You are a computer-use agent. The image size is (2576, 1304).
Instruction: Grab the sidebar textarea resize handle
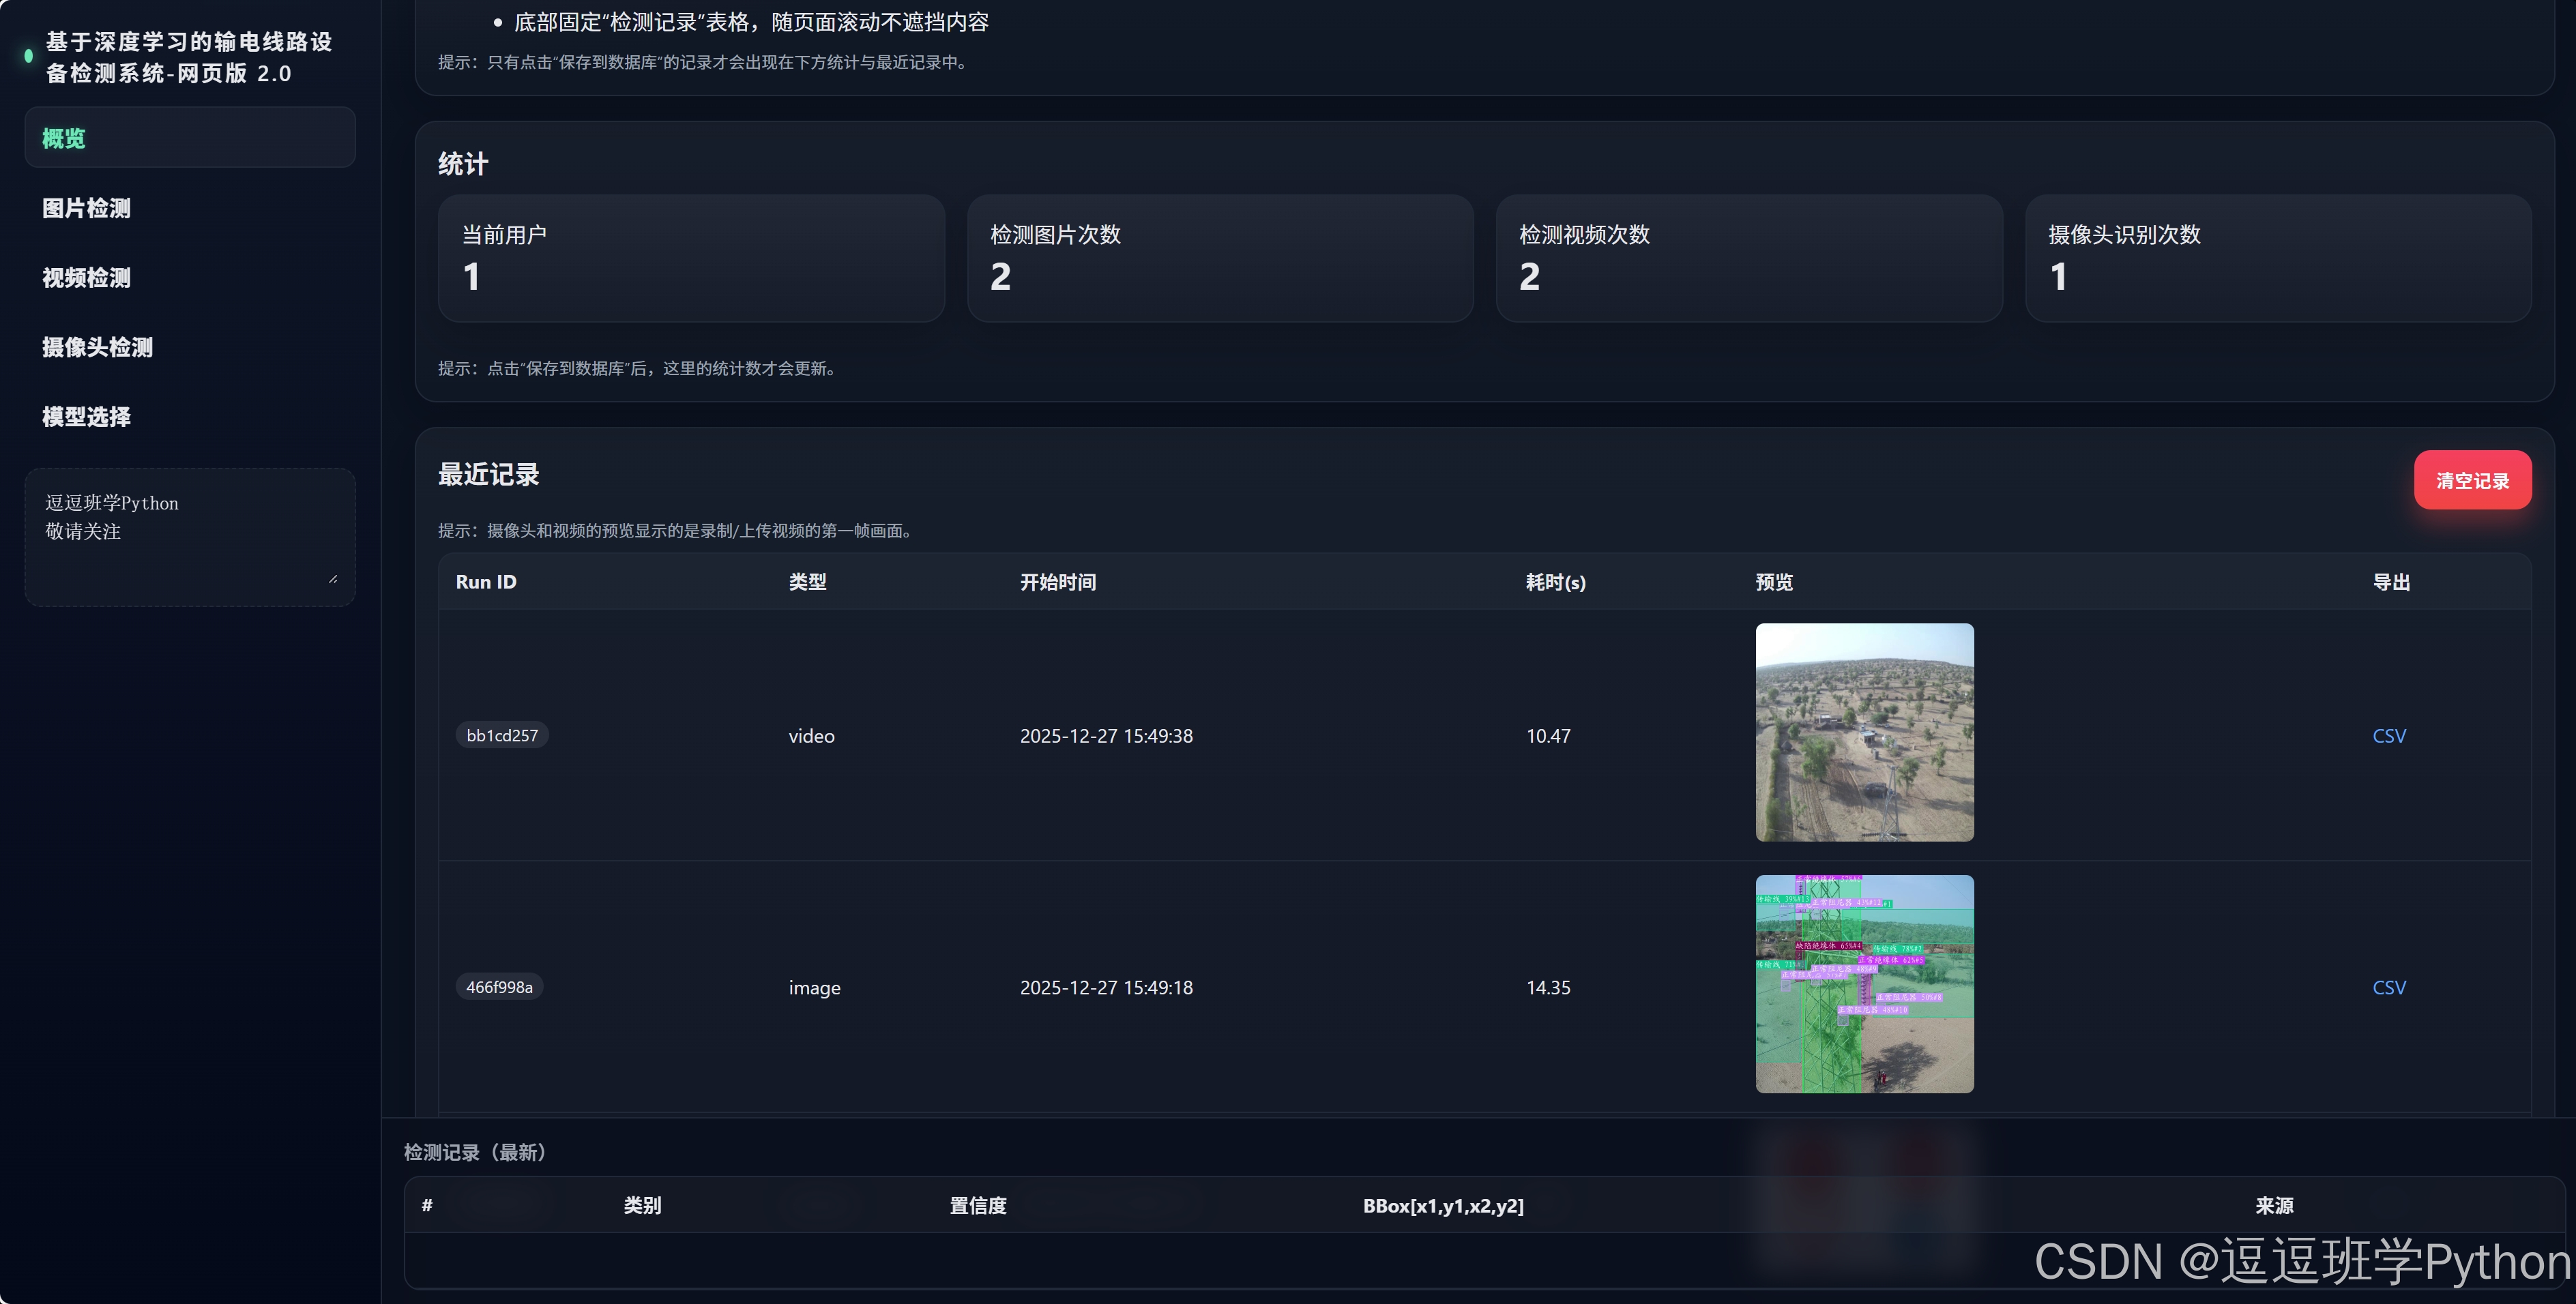pyautogui.click(x=333, y=579)
